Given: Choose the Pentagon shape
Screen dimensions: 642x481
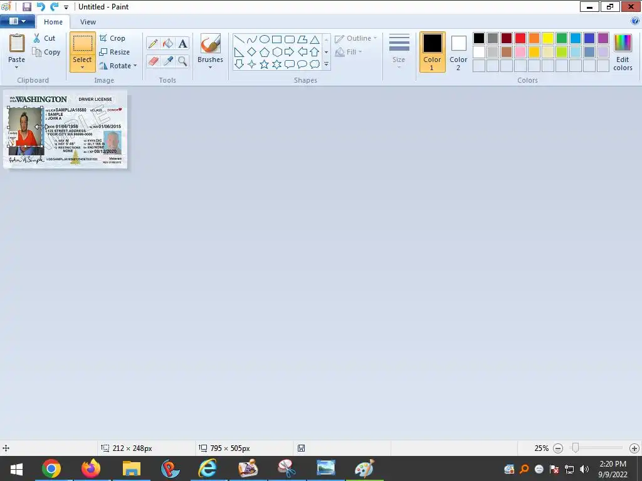Looking at the screenshot, I should (x=265, y=51).
